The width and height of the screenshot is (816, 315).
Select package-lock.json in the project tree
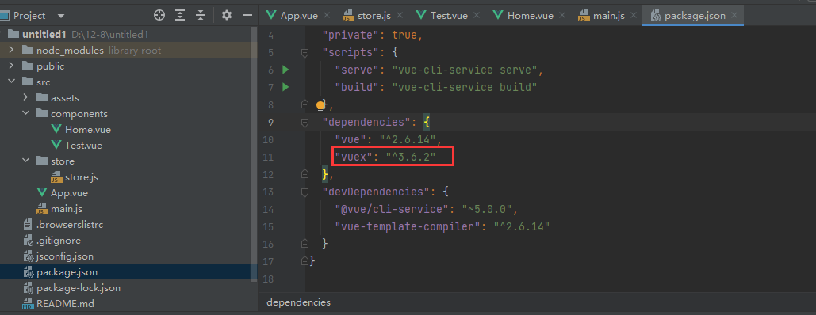pyautogui.click(x=78, y=288)
